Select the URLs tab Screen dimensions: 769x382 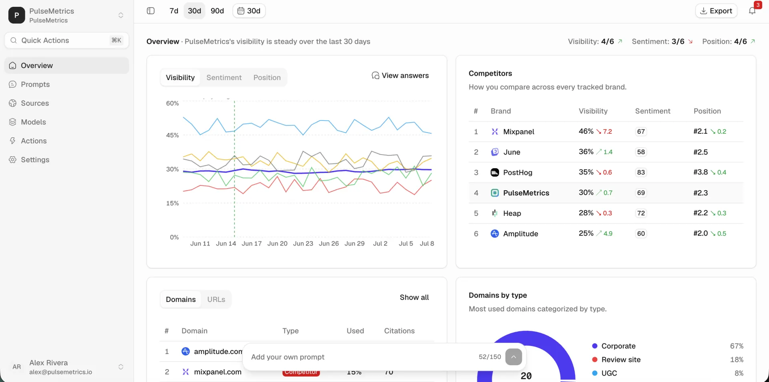(x=216, y=300)
